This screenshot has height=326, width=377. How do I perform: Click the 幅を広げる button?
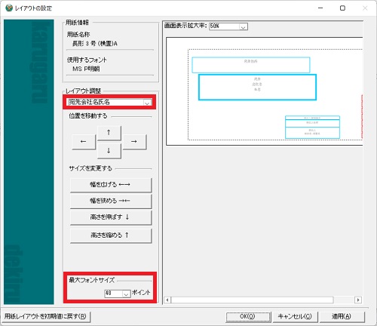tap(111, 185)
